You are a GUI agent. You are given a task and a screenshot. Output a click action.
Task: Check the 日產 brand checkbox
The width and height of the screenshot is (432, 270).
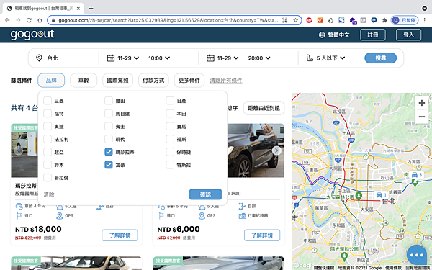click(x=170, y=101)
